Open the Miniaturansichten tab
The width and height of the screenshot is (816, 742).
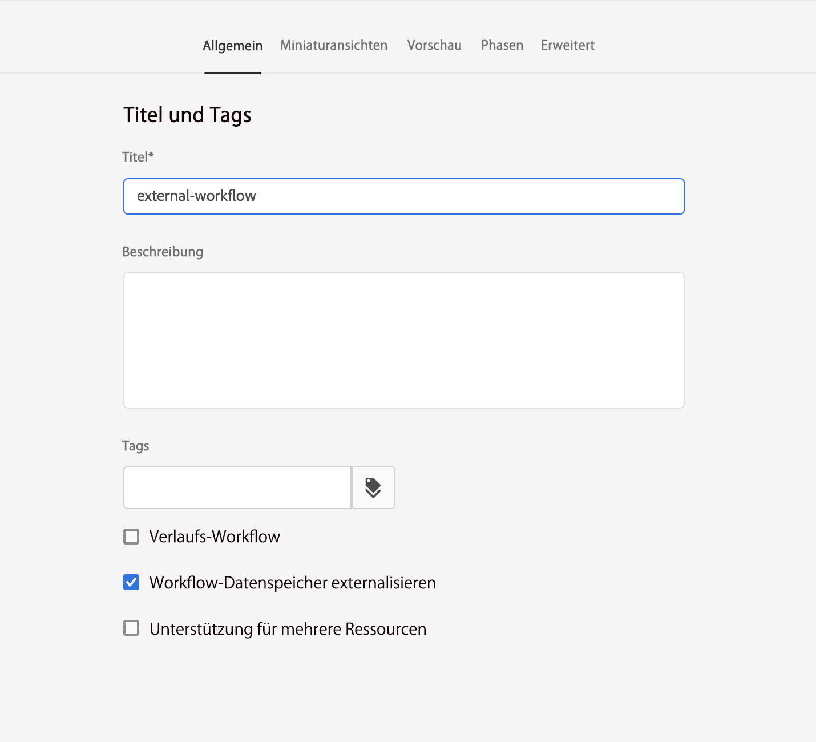tap(334, 46)
